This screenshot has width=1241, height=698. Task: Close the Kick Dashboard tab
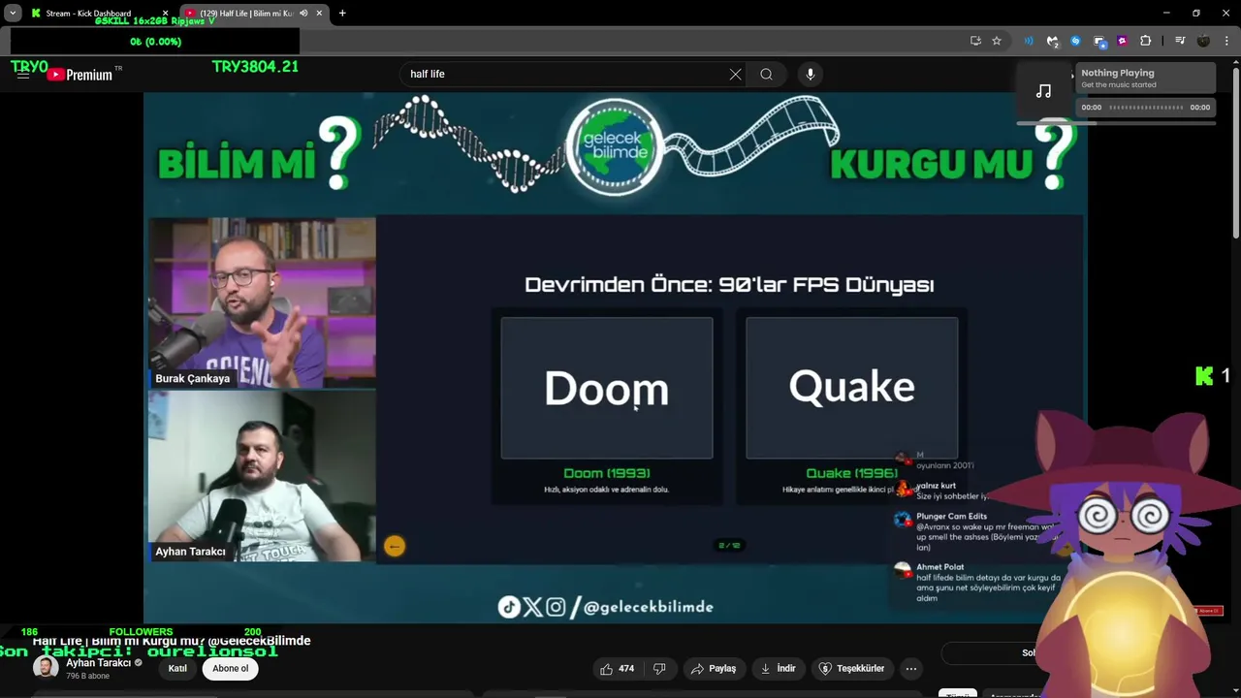point(165,14)
